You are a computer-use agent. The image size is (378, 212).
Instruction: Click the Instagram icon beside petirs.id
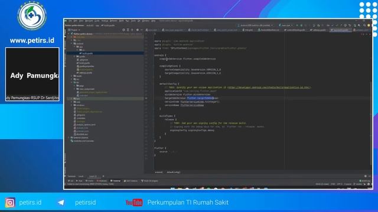point(10,203)
